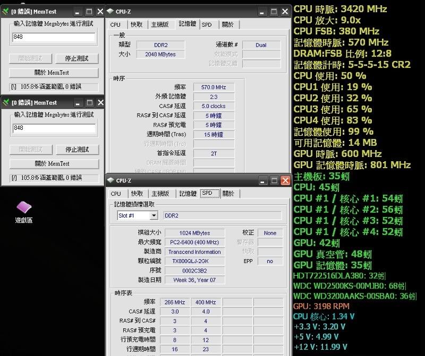Click the 570.0 MHz frequency value

point(214,87)
